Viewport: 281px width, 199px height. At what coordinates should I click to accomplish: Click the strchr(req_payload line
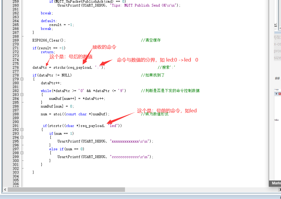pyautogui.click(x=69, y=68)
